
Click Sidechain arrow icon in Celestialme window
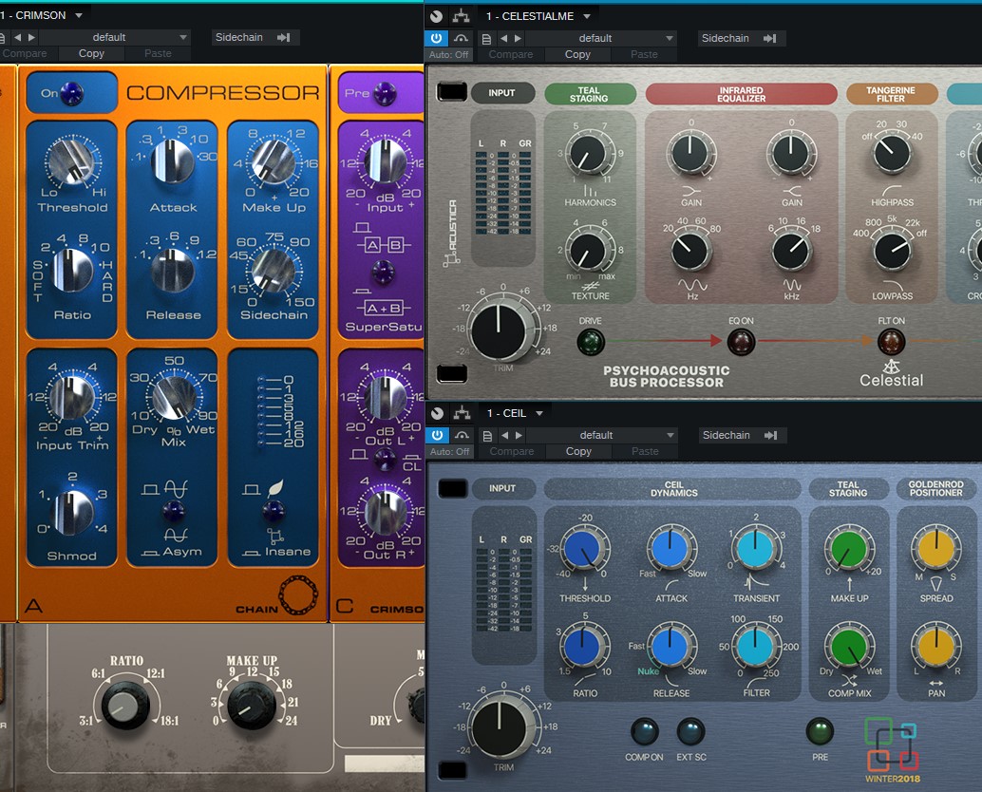click(769, 38)
